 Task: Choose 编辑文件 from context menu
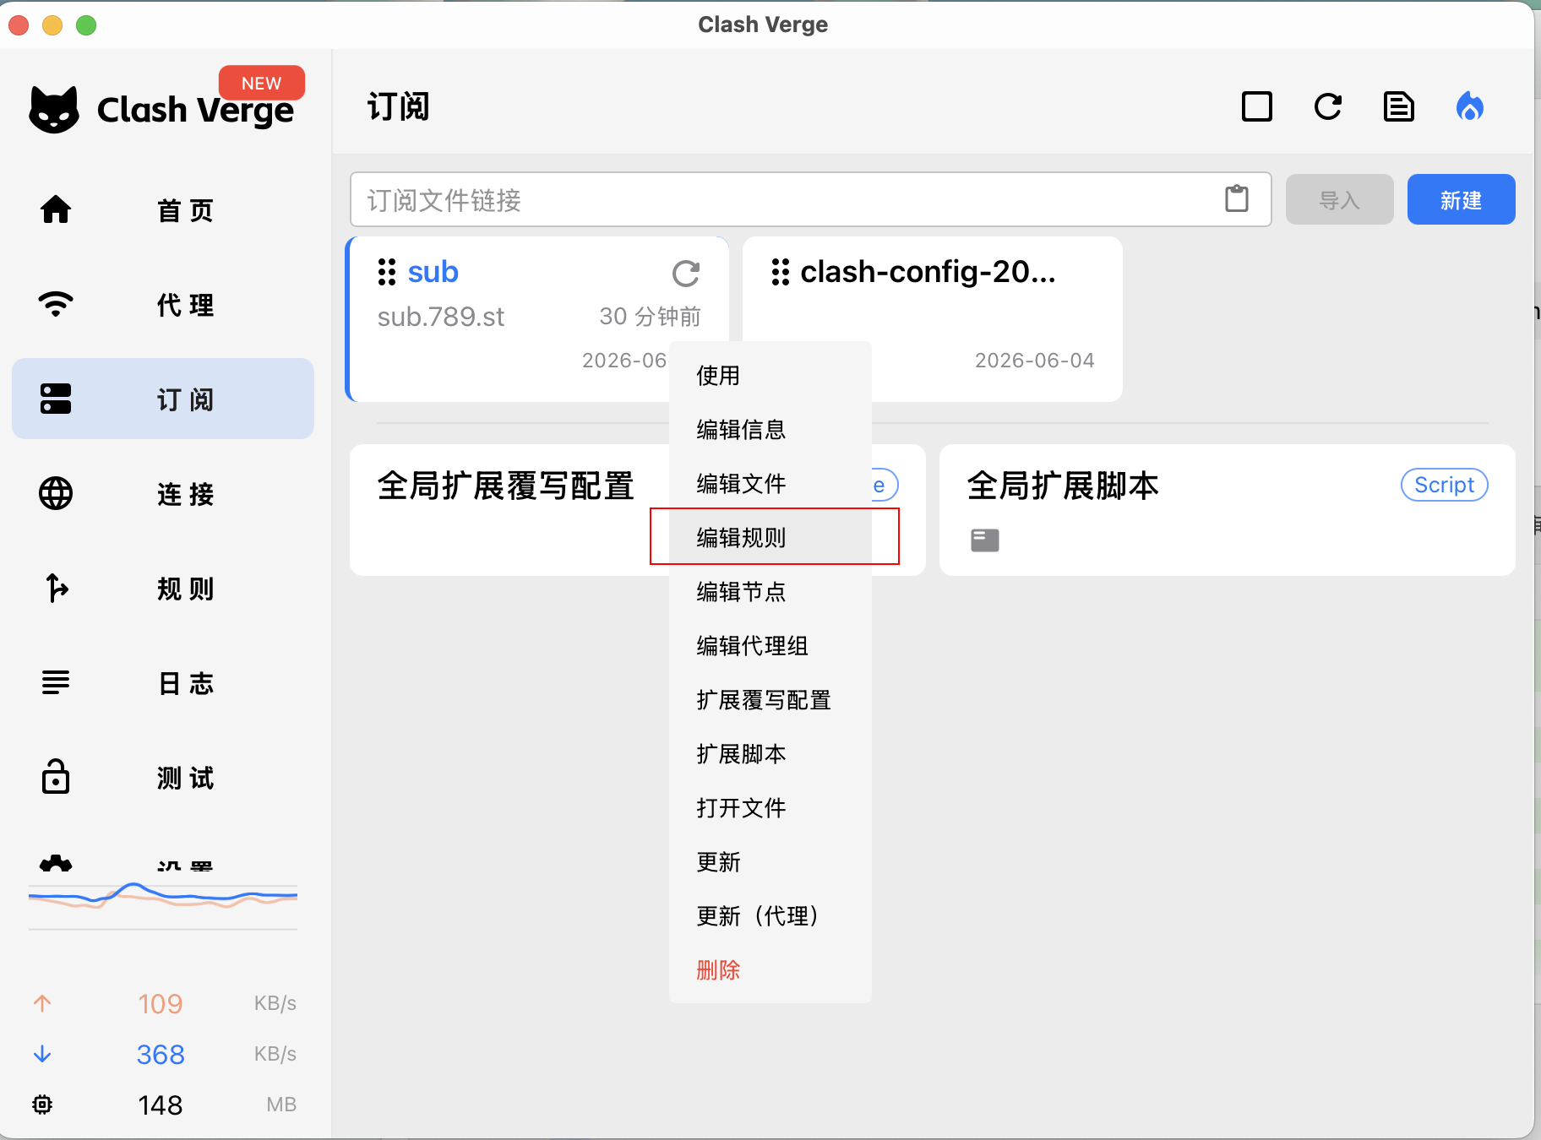coord(770,483)
